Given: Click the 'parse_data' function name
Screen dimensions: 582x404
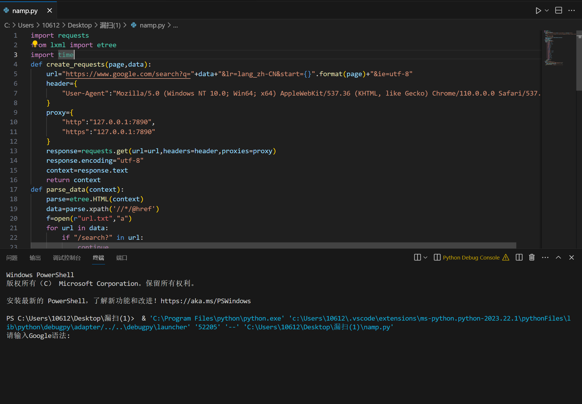Looking at the screenshot, I should [66, 189].
